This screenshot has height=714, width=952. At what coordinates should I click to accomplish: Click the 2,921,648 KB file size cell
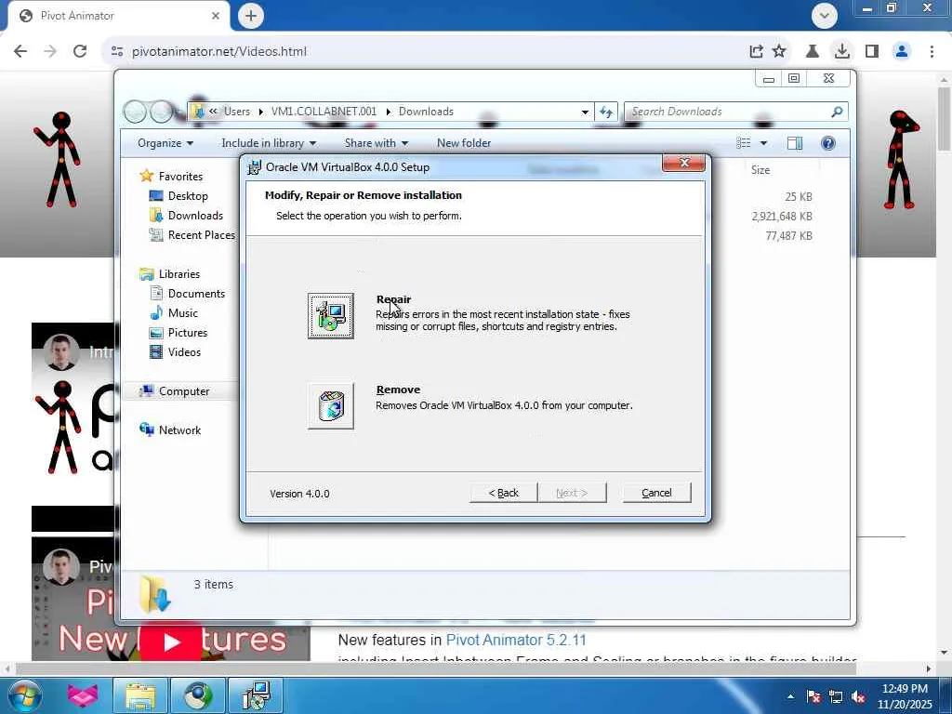coord(781,216)
